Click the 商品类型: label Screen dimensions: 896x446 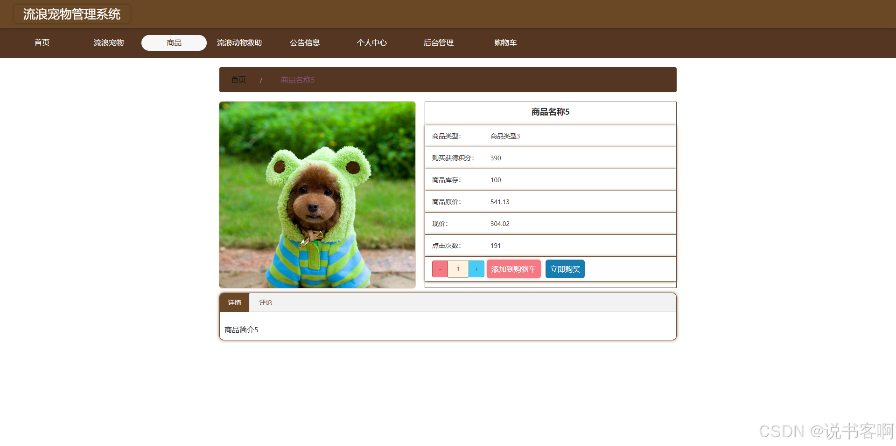(x=447, y=136)
